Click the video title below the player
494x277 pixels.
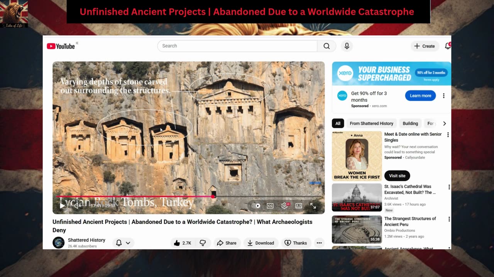(x=183, y=226)
